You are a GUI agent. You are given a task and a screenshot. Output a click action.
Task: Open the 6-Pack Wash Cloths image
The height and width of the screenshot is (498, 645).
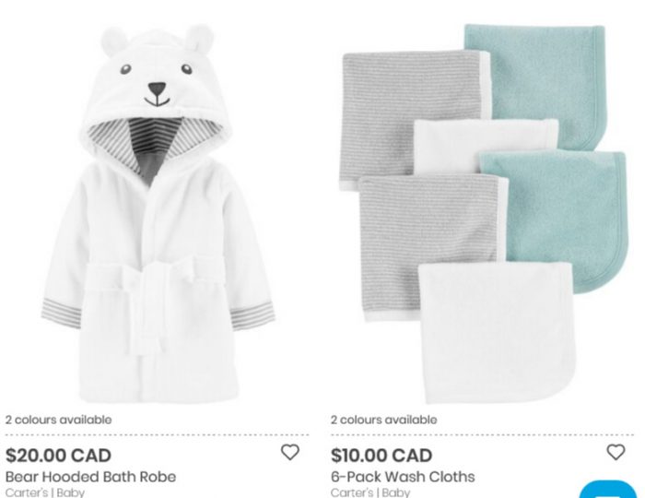click(x=484, y=214)
